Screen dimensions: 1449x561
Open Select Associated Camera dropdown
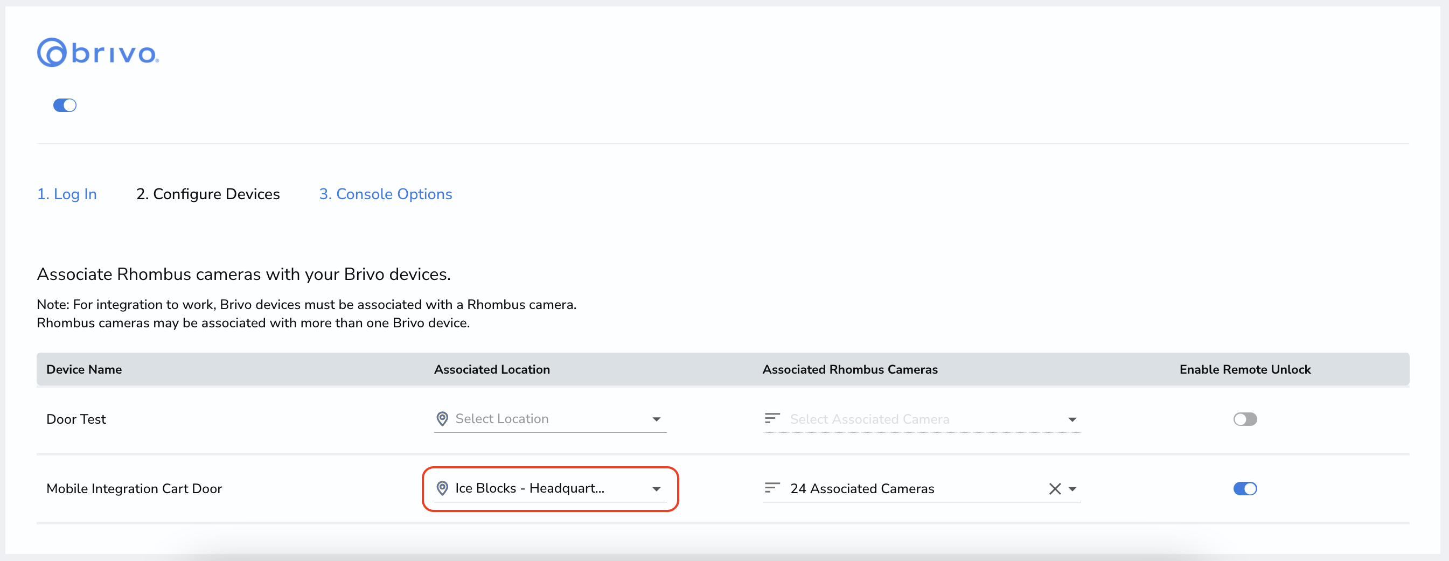click(921, 419)
